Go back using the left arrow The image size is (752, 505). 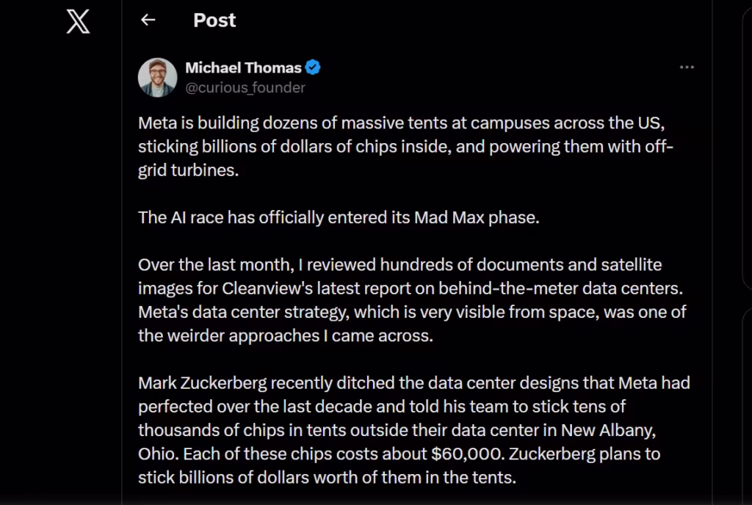pyautogui.click(x=148, y=20)
